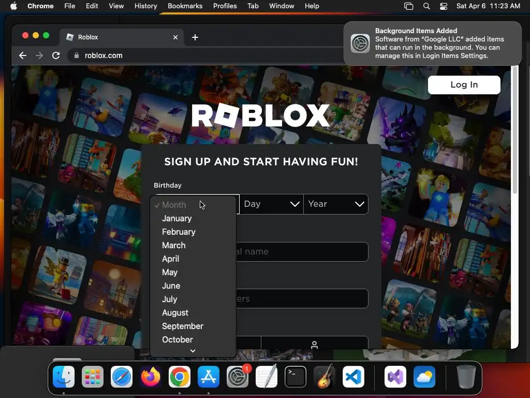Viewport: 530px width, 398px height.
Task: Choose September in the month dropdown
Action: pyautogui.click(x=193, y=326)
